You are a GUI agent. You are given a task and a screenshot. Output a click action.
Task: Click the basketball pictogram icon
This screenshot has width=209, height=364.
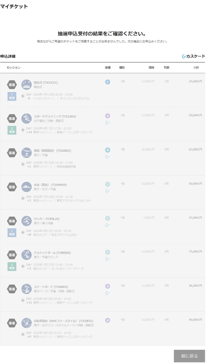[x=26, y=255]
